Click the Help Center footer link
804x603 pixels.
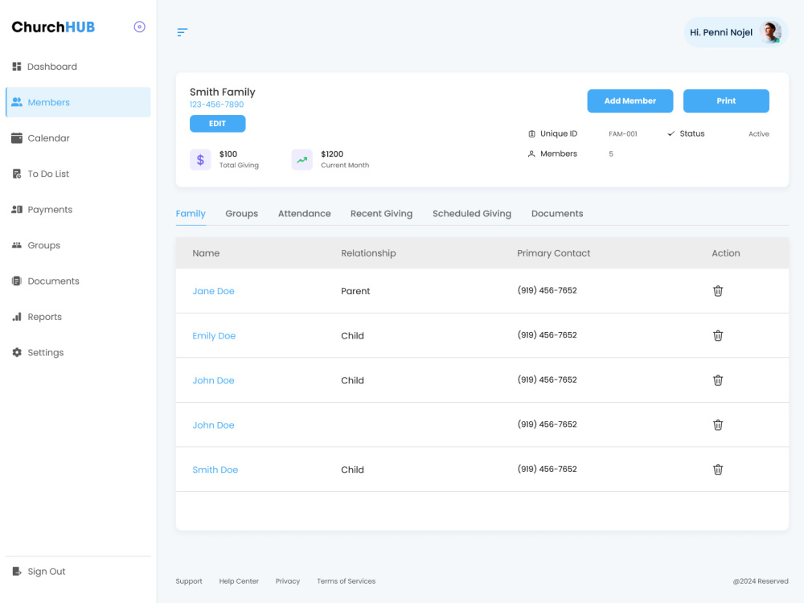239,581
